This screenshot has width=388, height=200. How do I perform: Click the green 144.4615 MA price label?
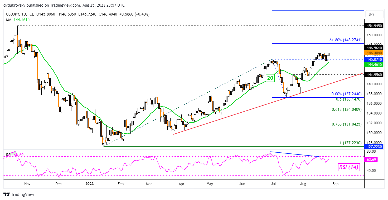pos(374,64)
